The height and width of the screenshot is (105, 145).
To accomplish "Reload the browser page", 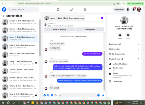I will coord(10,4).
